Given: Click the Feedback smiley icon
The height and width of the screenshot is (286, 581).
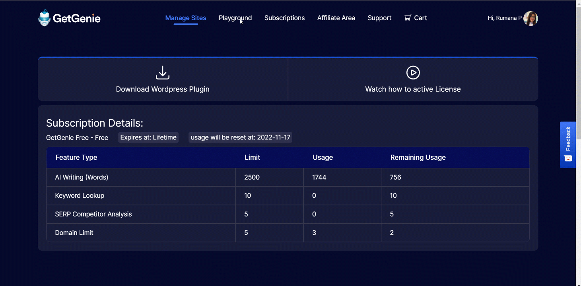Looking at the screenshot, I should tap(568, 158).
